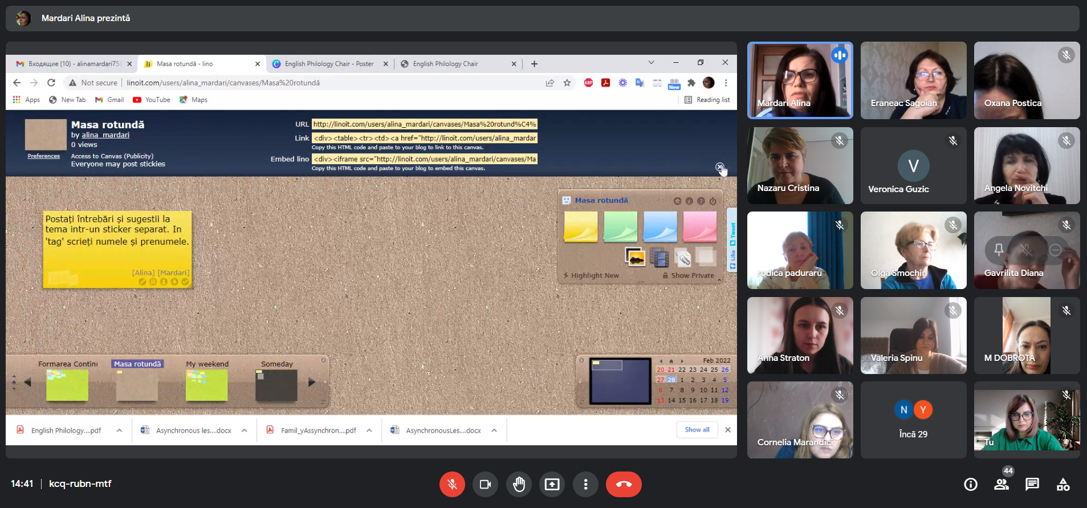Click the present screen button

pos(552,484)
